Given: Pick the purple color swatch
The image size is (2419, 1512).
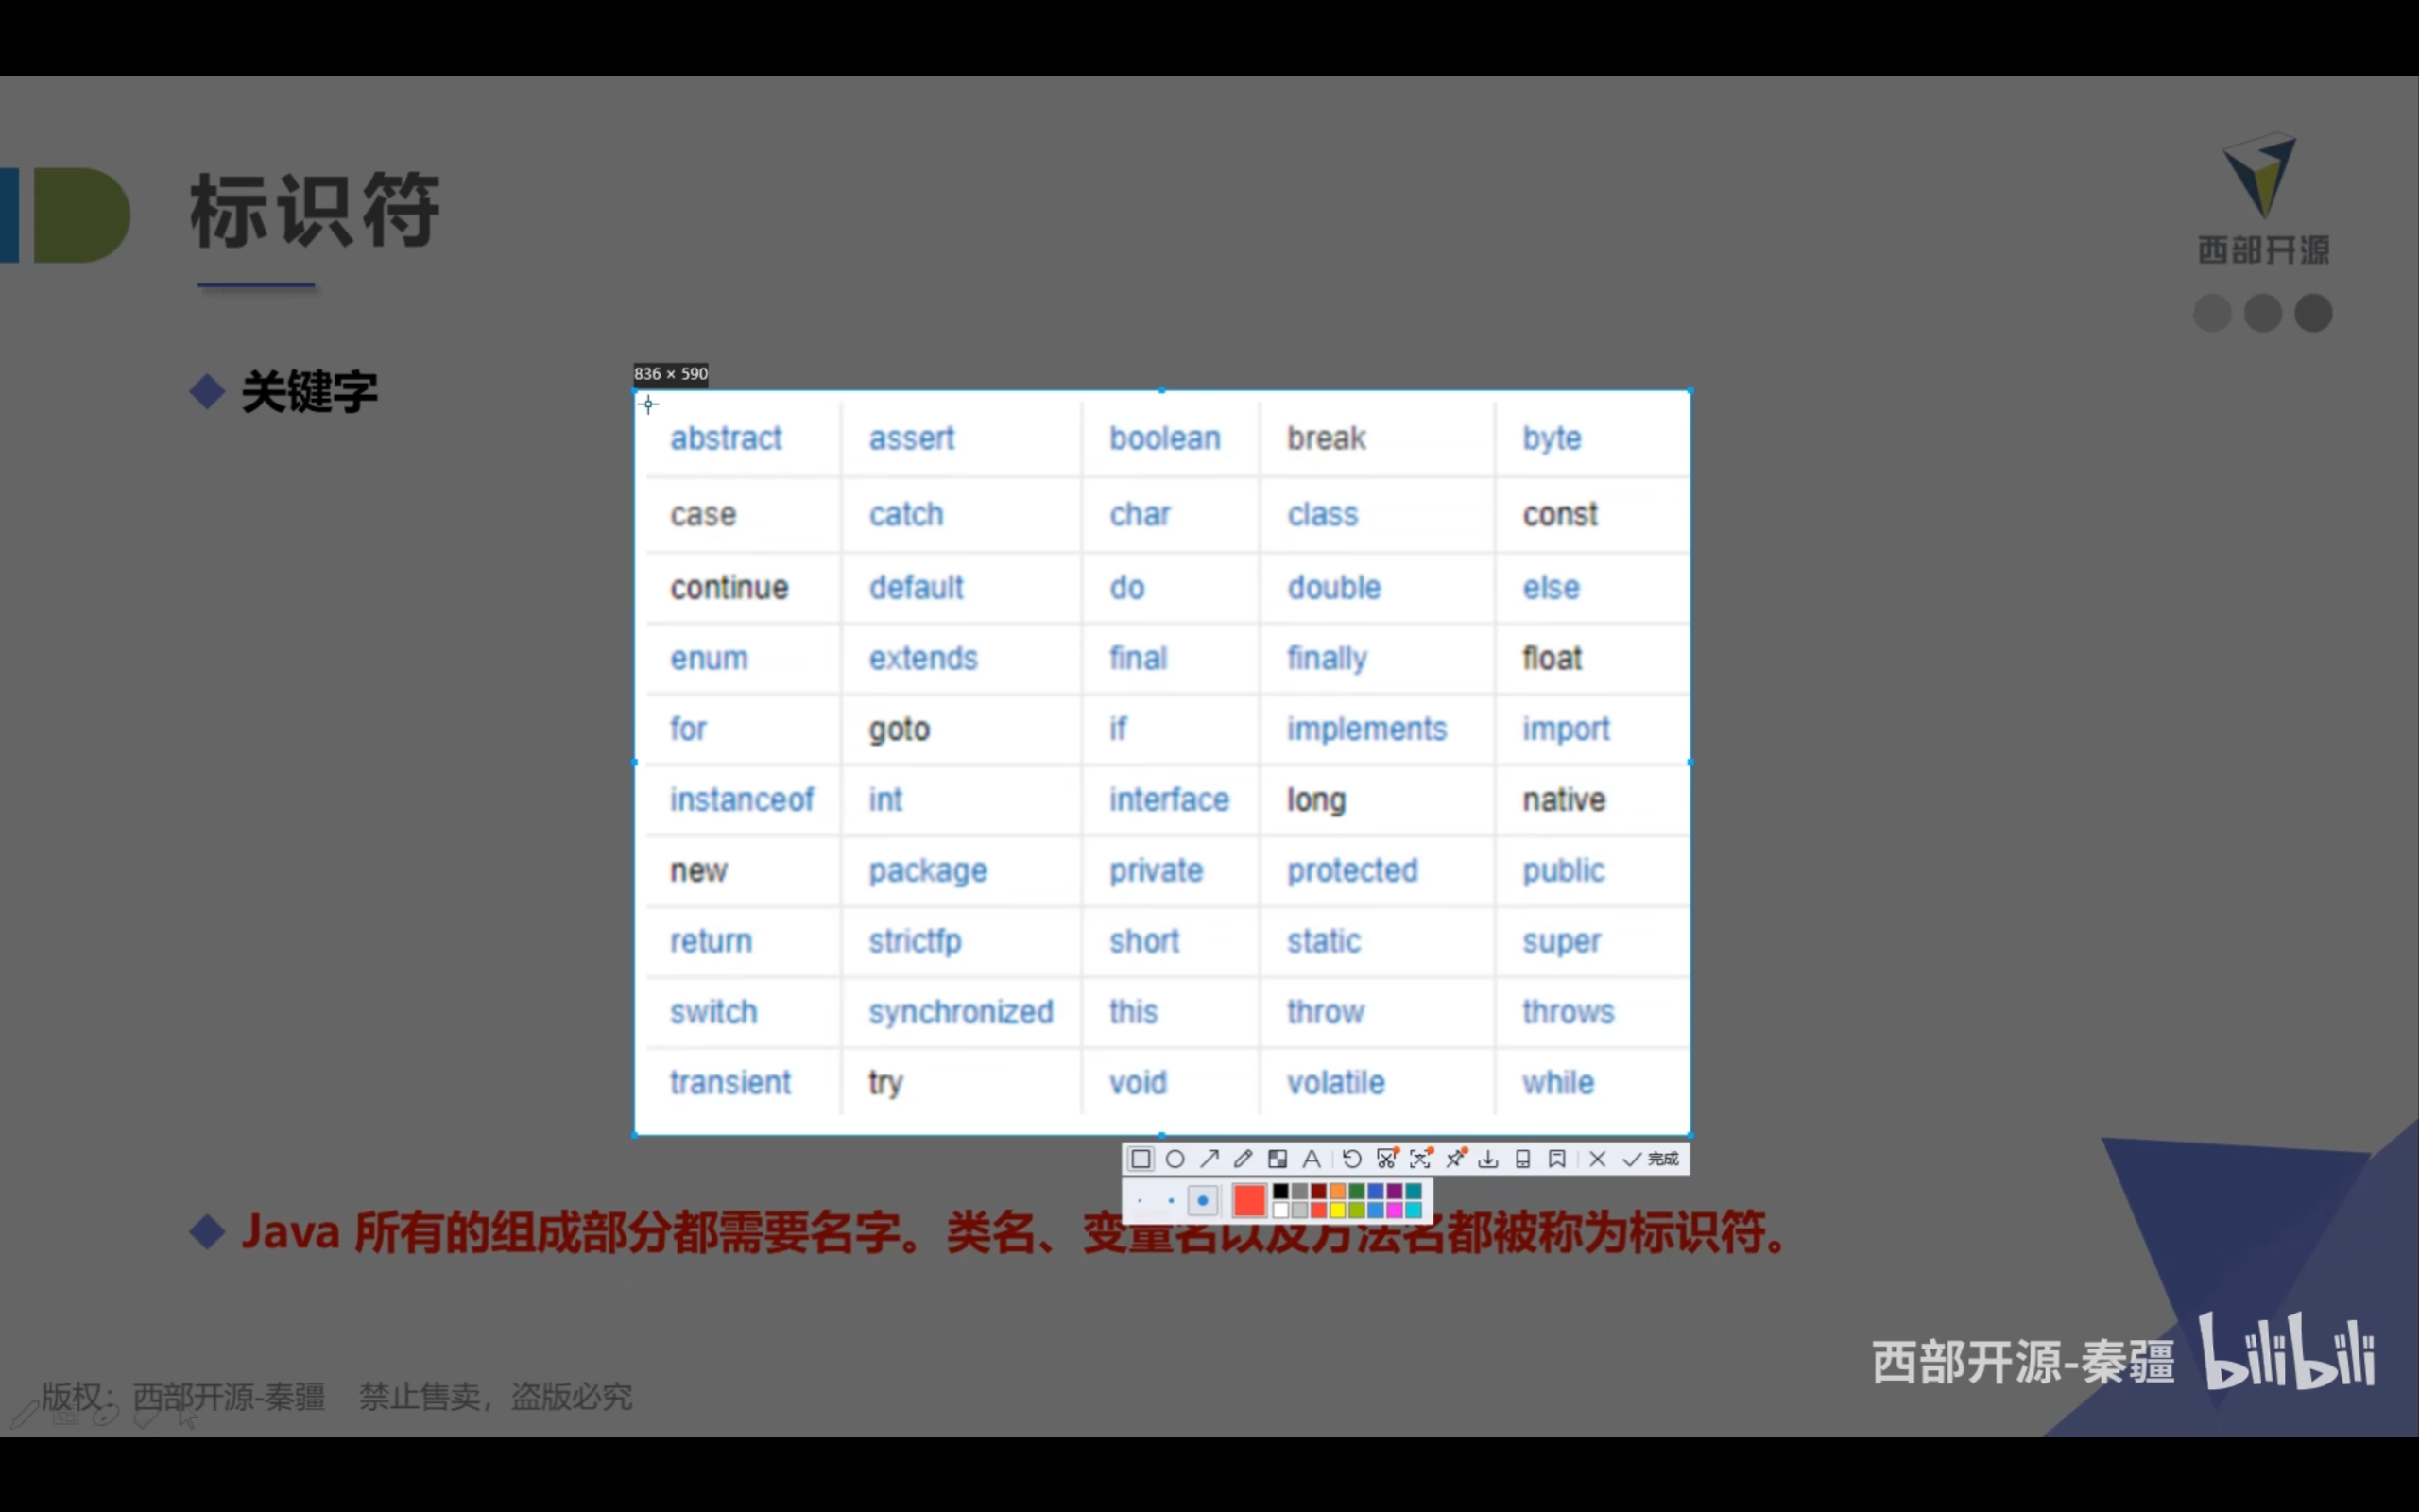Looking at the screenshot, I should pos(1395,1191).
